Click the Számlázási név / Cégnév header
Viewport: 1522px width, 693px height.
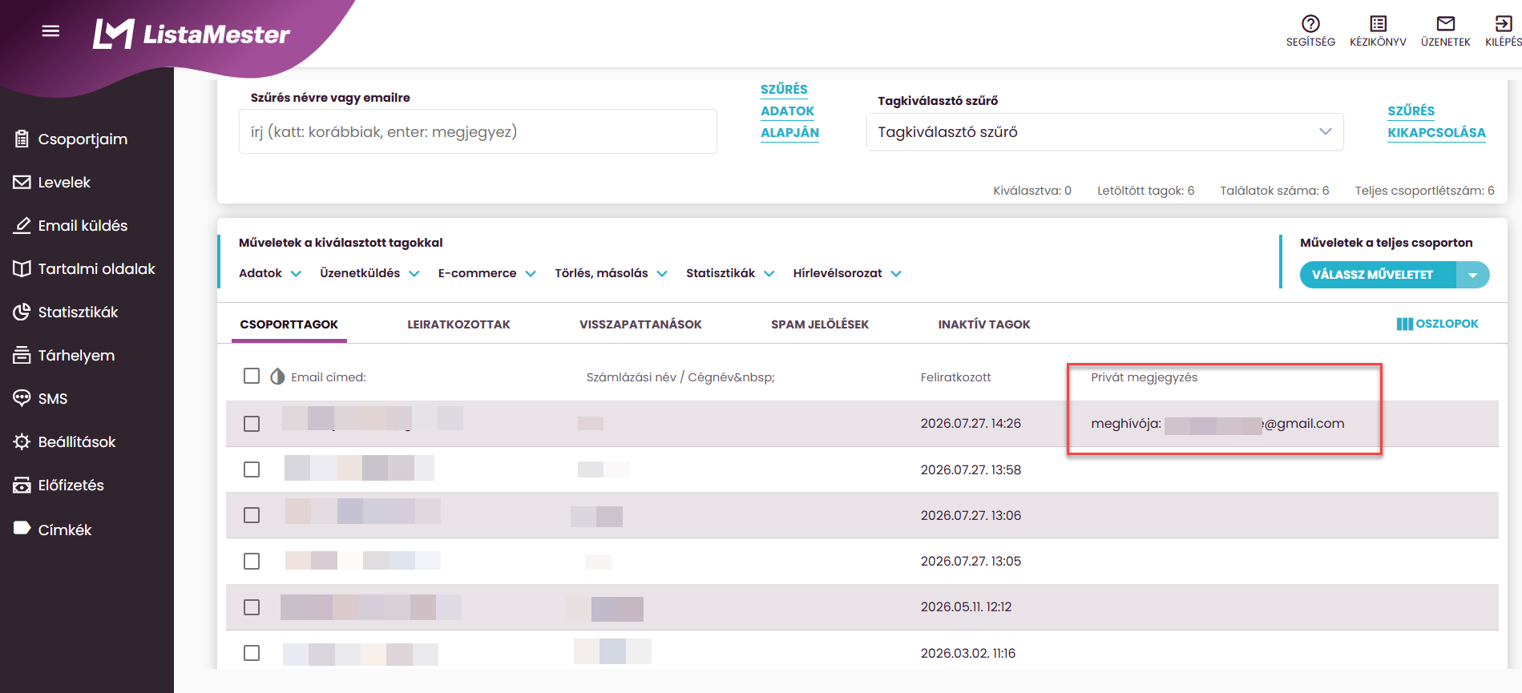tap(680, 377)
